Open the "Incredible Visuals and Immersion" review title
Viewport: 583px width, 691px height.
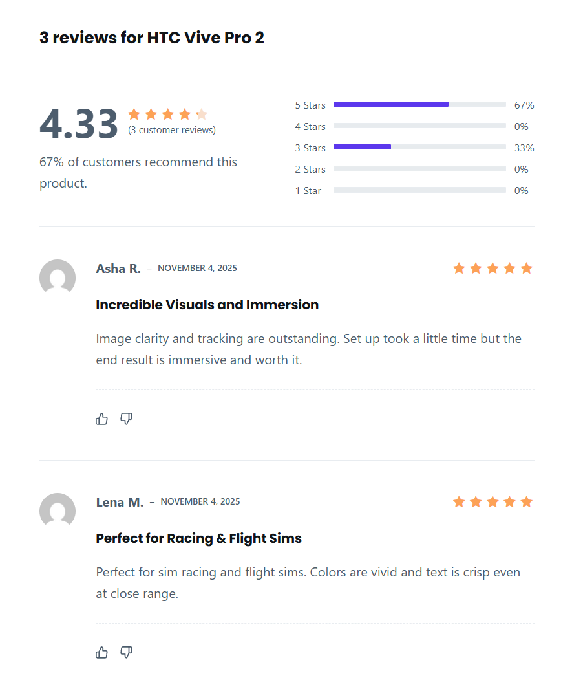(x=207, y=305)
